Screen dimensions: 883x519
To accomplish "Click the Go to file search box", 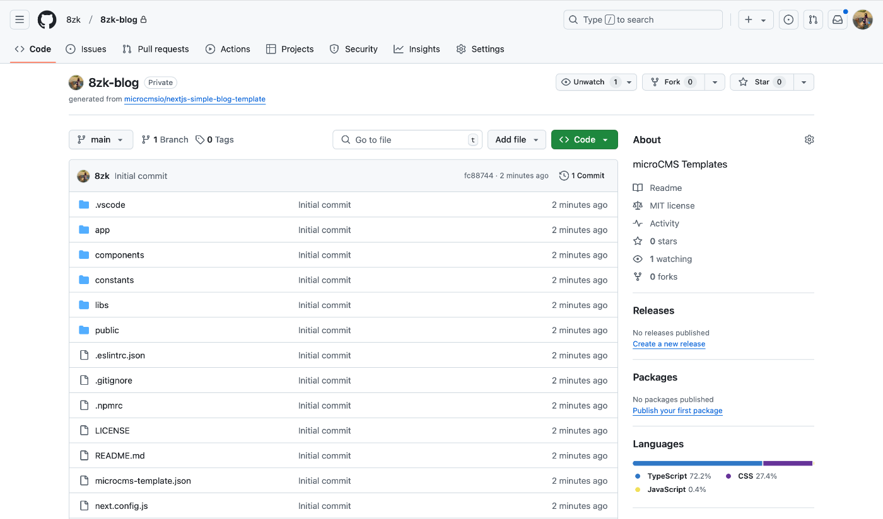I will [407, 140].
